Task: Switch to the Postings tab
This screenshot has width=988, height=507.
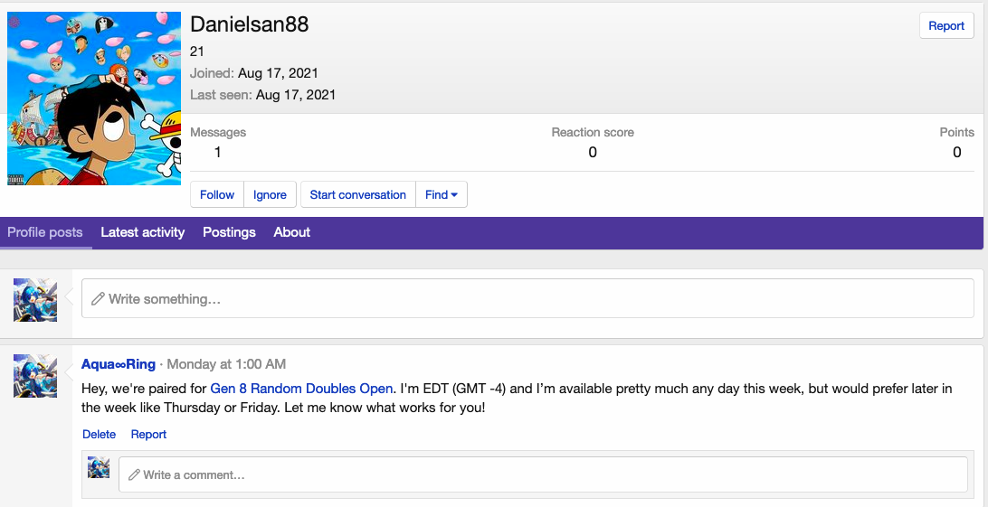Action: [229, 232]
